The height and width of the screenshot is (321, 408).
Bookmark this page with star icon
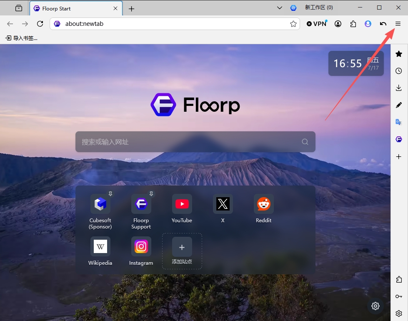point(293,24)
